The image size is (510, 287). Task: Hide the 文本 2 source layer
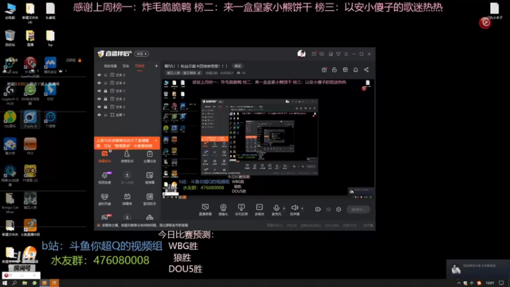click(99, 107)
